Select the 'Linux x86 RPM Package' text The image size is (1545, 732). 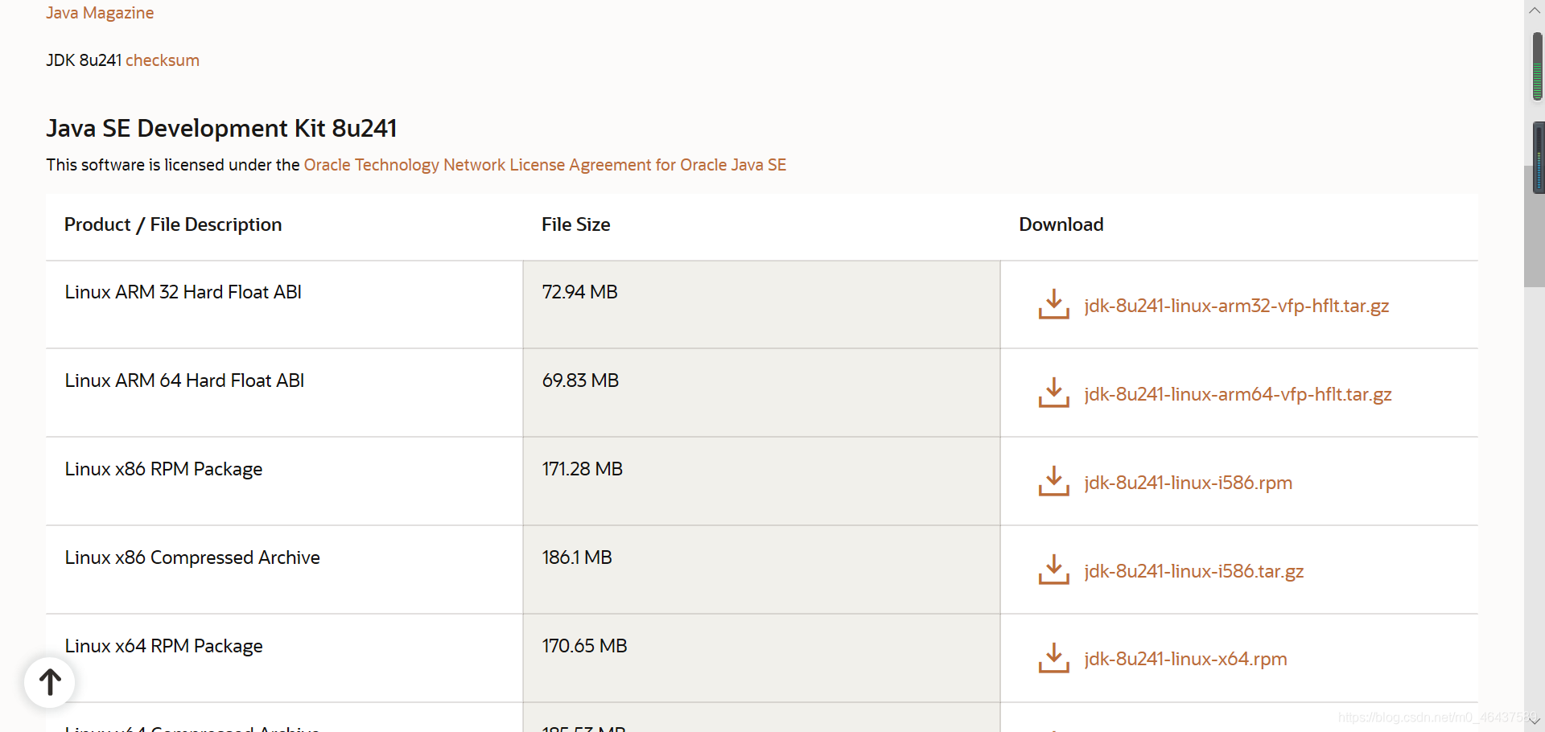pyautogui.click(x=163, y=469)
